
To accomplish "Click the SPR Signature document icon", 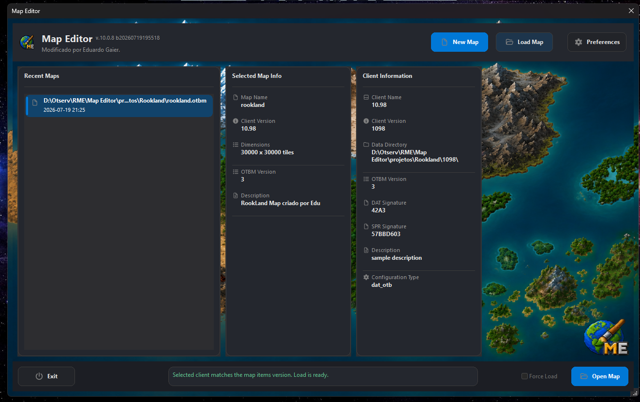I will [366, 226].
